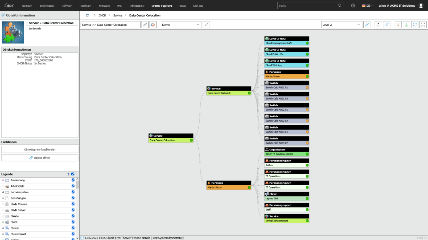The image size is (428, 240).
Task: Open the pencil edit icon next to Demo profile
Action: [x=206, y=25]
